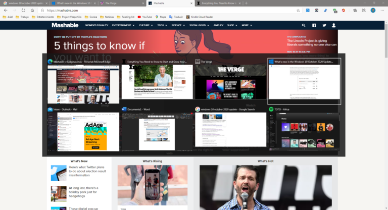Viewport: 388px width, 210px height.
Task: Switch to The Verge browser tab
Action: tap(122, 3)
